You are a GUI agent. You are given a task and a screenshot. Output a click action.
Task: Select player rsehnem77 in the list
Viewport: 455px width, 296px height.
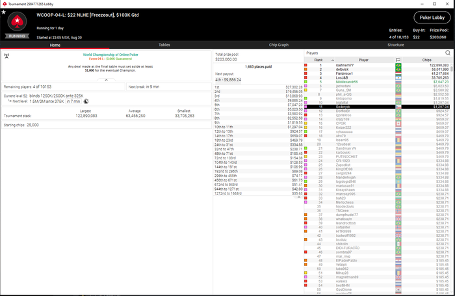tap(377, 65)
